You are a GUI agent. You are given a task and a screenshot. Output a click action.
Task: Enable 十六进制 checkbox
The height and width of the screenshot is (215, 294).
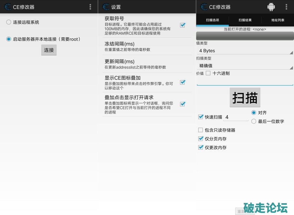click(208, 73)
